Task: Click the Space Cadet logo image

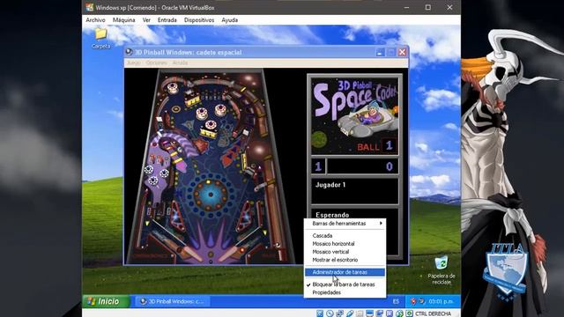Action: point(354,115)
